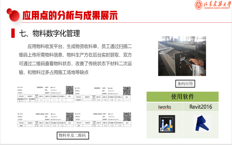Viewport: 232px width, 145px height.
Task: Select the steel beam barcode scanning photo
Action: (x=182, y=56)
